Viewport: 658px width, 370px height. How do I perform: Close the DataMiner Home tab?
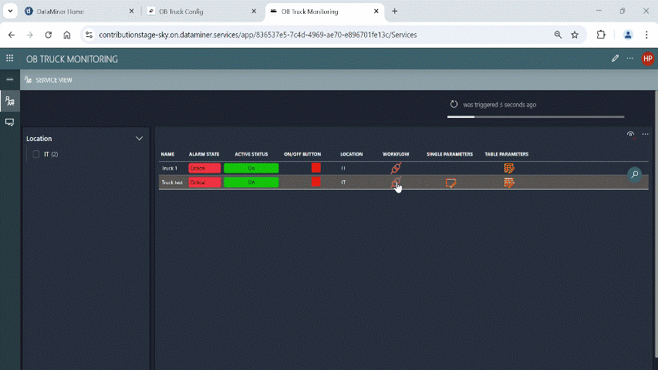coord(131,12)
